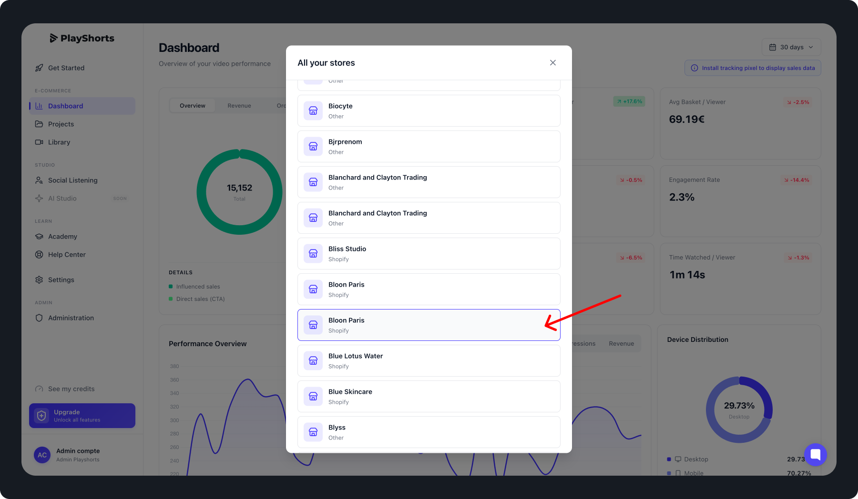The width and height of the screenshot is (858, 499).
Task: Select the Blue Lotus Water store icon
Action: pos(313,360)
